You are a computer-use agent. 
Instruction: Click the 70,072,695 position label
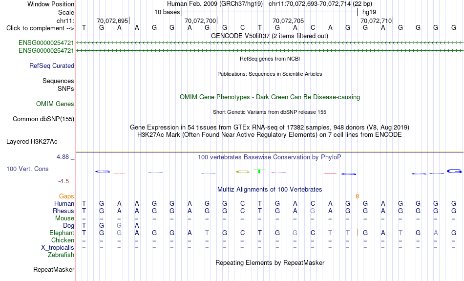(x=112, y=21)
